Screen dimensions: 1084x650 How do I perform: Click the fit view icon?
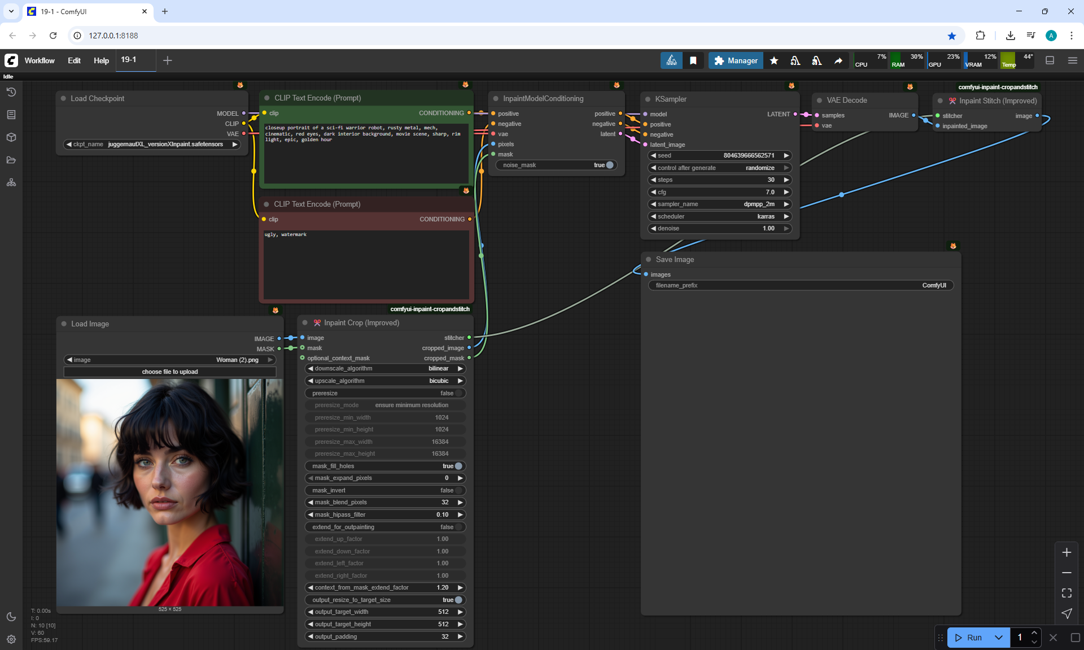pos(1066,593)
